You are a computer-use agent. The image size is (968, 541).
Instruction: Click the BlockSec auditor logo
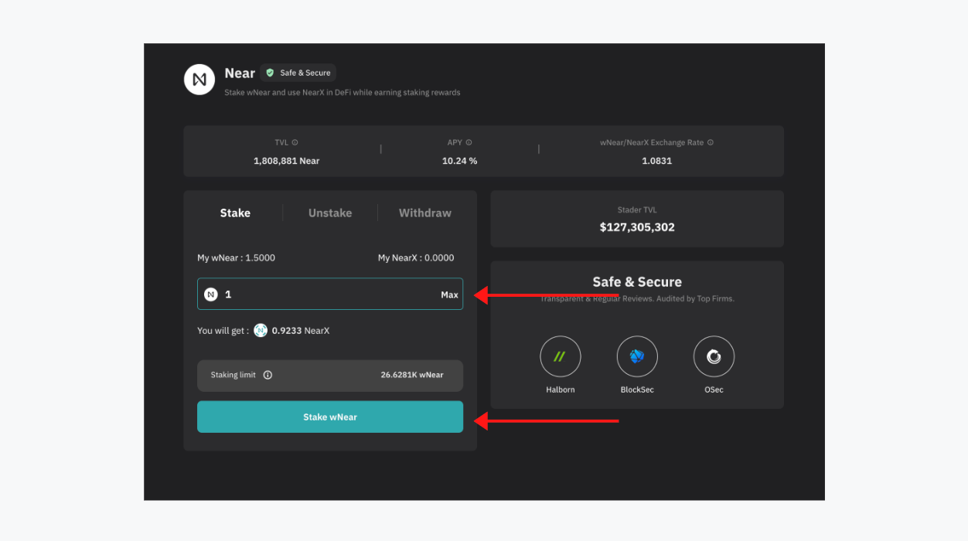click(637, 356)
